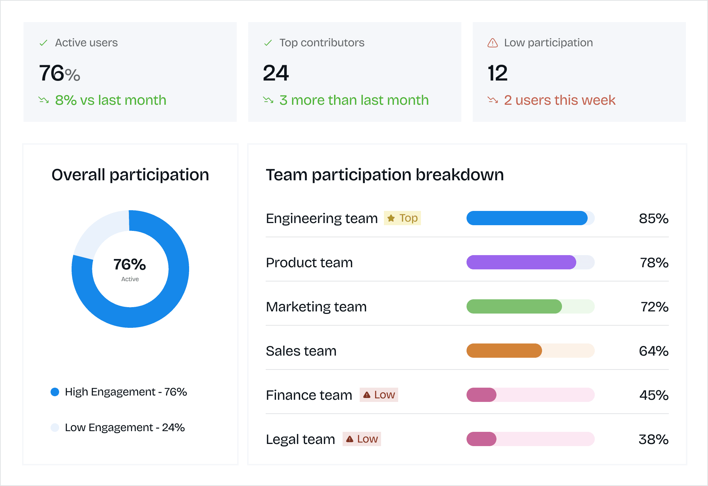Open the Legal team row label
This screenshot has width=708, height=486.
[300, 439]
